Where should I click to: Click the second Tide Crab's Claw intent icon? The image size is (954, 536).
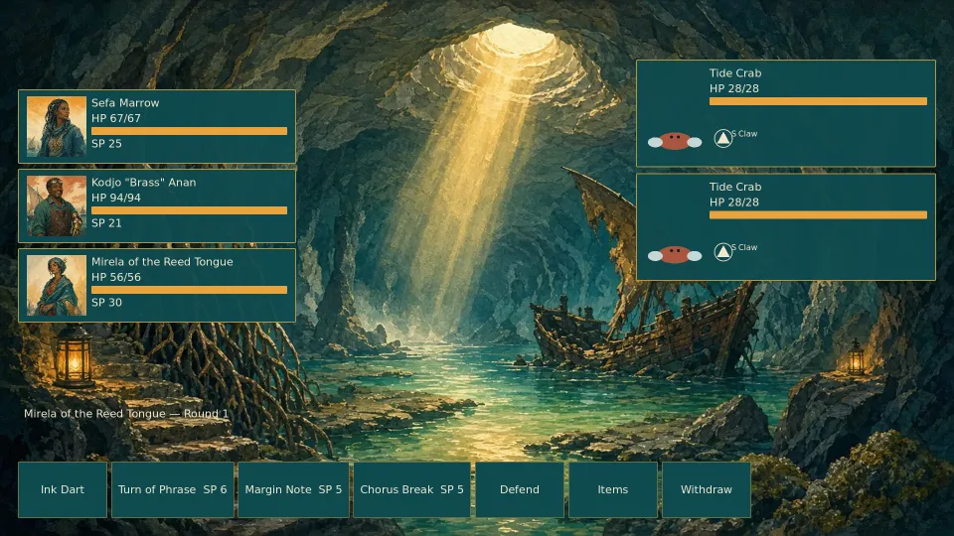(722, 252)
